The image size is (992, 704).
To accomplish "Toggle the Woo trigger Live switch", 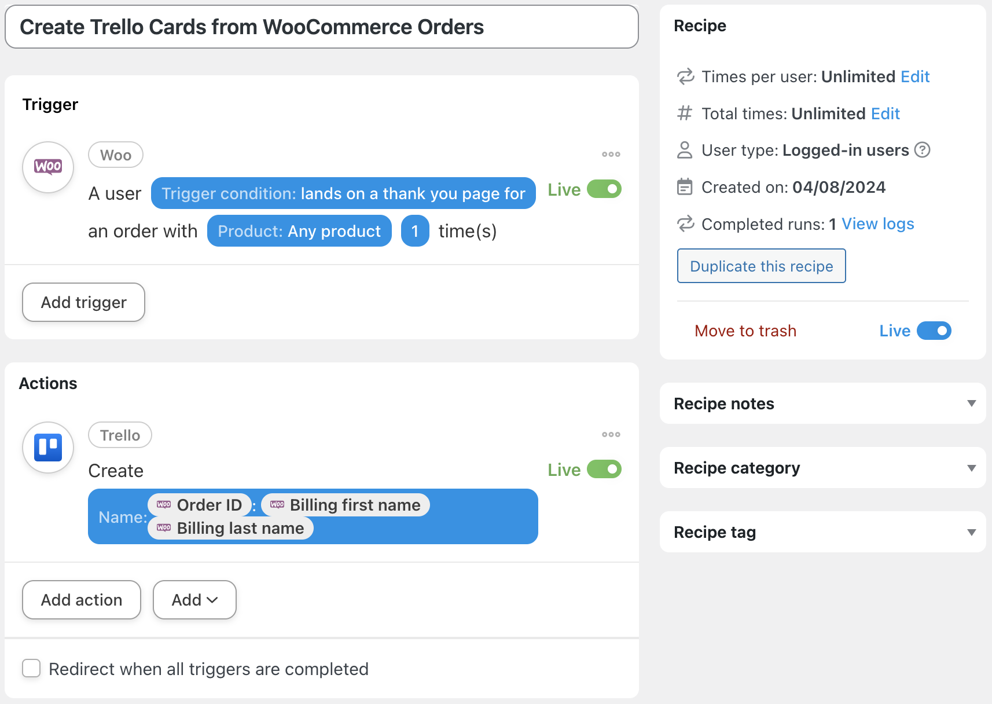I will (x=604, y=189).
